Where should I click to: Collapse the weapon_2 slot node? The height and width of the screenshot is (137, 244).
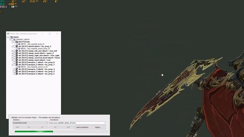[13, 65]
